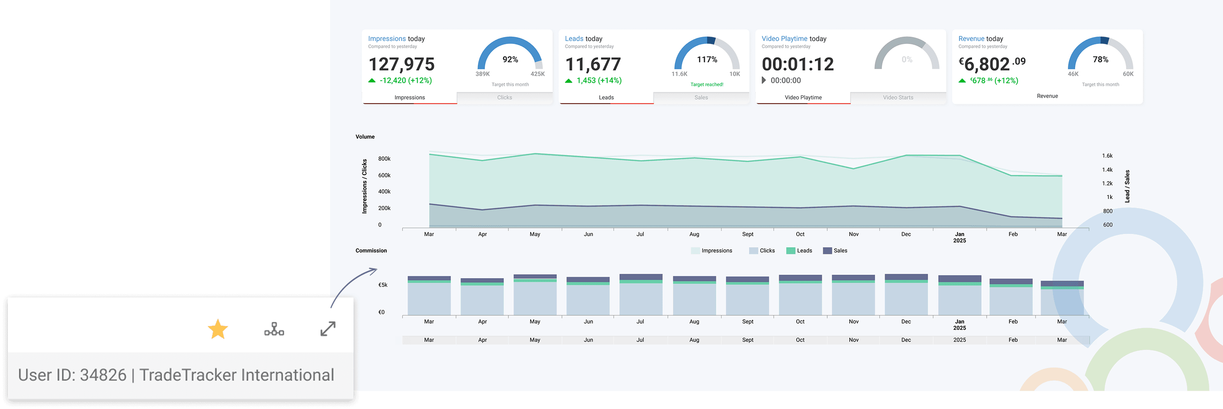Select the Video Playtime tab
Screen dimensions: 1223x409
click(803, 98)
